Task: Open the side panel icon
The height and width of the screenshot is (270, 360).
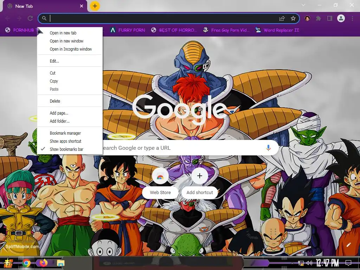Action: tap(330, 18)
